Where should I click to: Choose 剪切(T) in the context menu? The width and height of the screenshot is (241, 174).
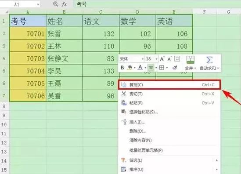(x=169, y=94)
